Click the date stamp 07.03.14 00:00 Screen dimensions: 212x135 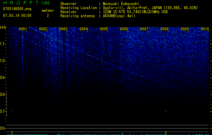tap(17, 15)
